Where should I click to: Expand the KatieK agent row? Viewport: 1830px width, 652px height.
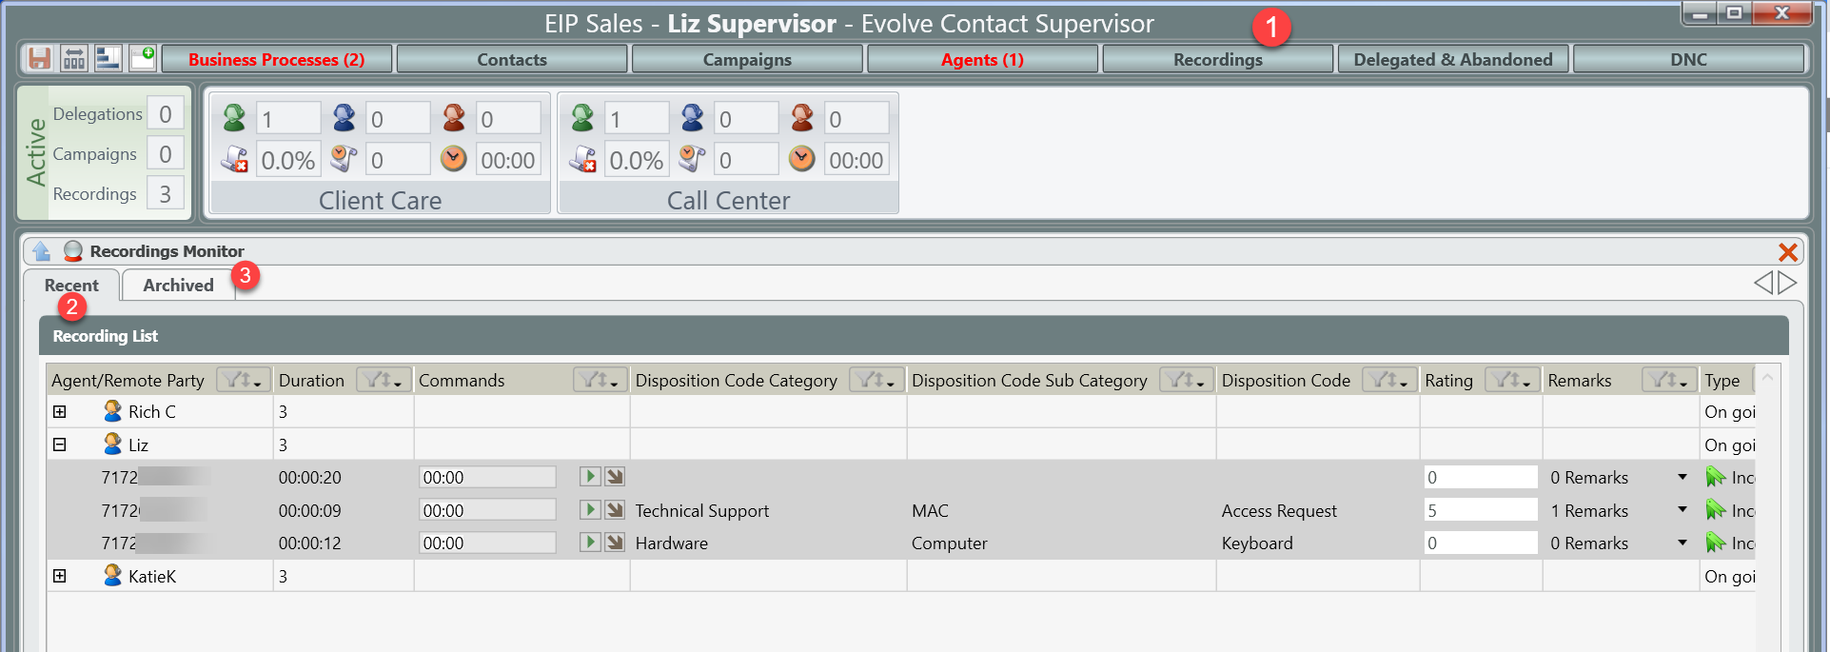60,576
